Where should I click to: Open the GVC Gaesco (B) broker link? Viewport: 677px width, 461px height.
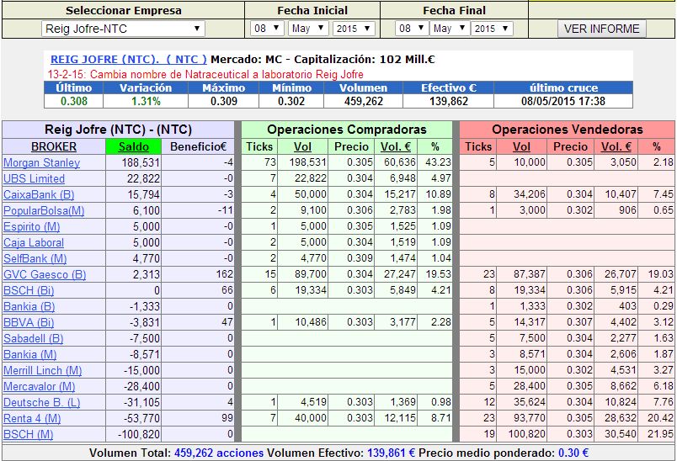(45, 274)
